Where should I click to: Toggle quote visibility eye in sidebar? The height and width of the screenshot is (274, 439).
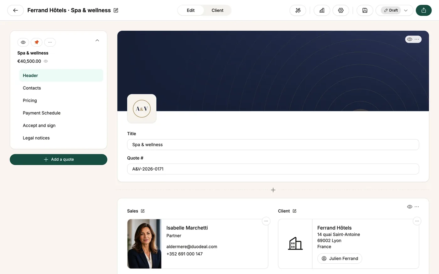pyautogui.click(x=23, y=42)
